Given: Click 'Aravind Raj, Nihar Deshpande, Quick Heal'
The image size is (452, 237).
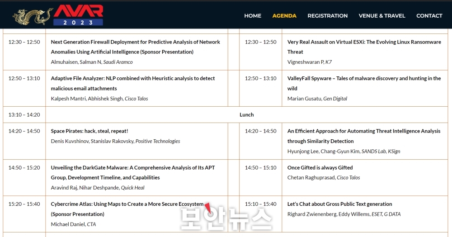Looking at the screenshot, I should point(98,188).
